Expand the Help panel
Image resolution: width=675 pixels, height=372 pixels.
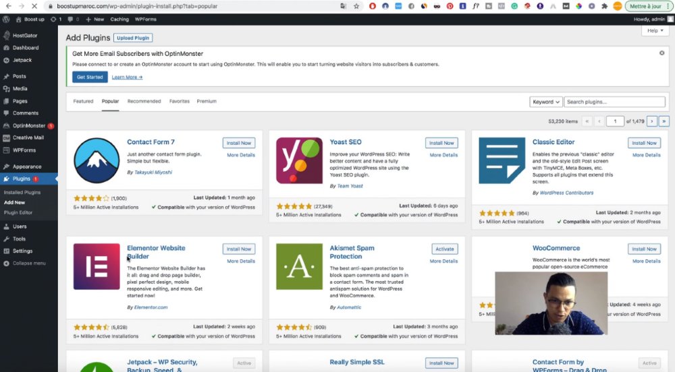[655, 30]
